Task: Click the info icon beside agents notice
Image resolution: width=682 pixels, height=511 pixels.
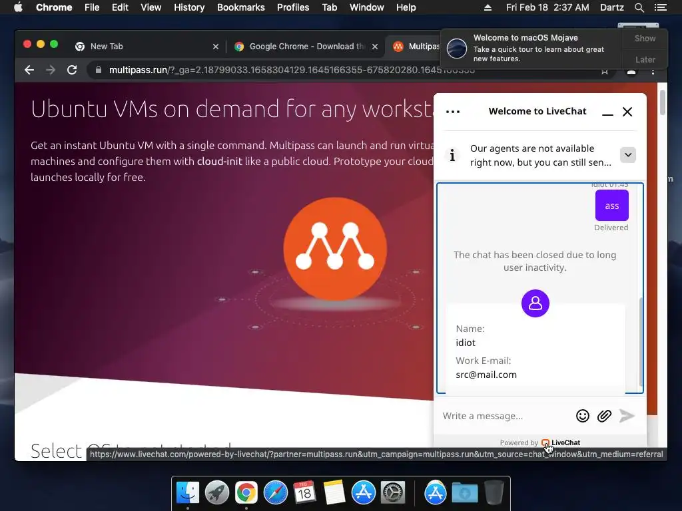Action: pos(452,155)
